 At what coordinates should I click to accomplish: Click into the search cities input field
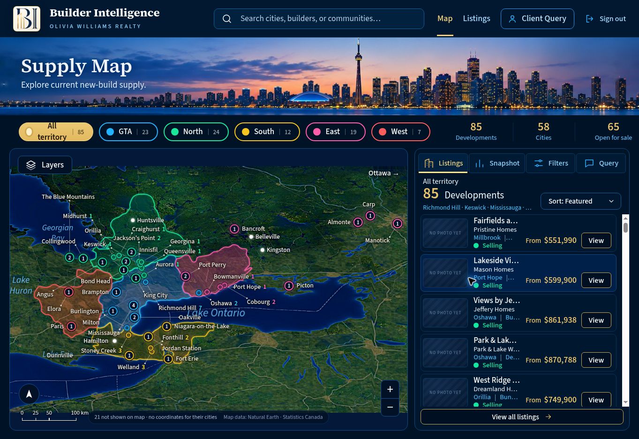pyautogui.click(x=319, y=19)
